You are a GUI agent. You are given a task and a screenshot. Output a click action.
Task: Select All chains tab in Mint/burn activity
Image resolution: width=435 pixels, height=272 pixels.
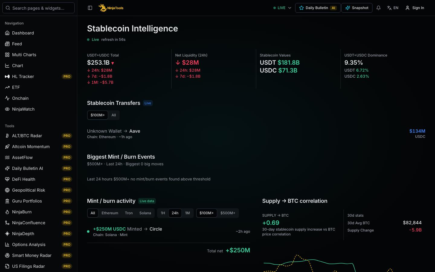coord(93,213)
